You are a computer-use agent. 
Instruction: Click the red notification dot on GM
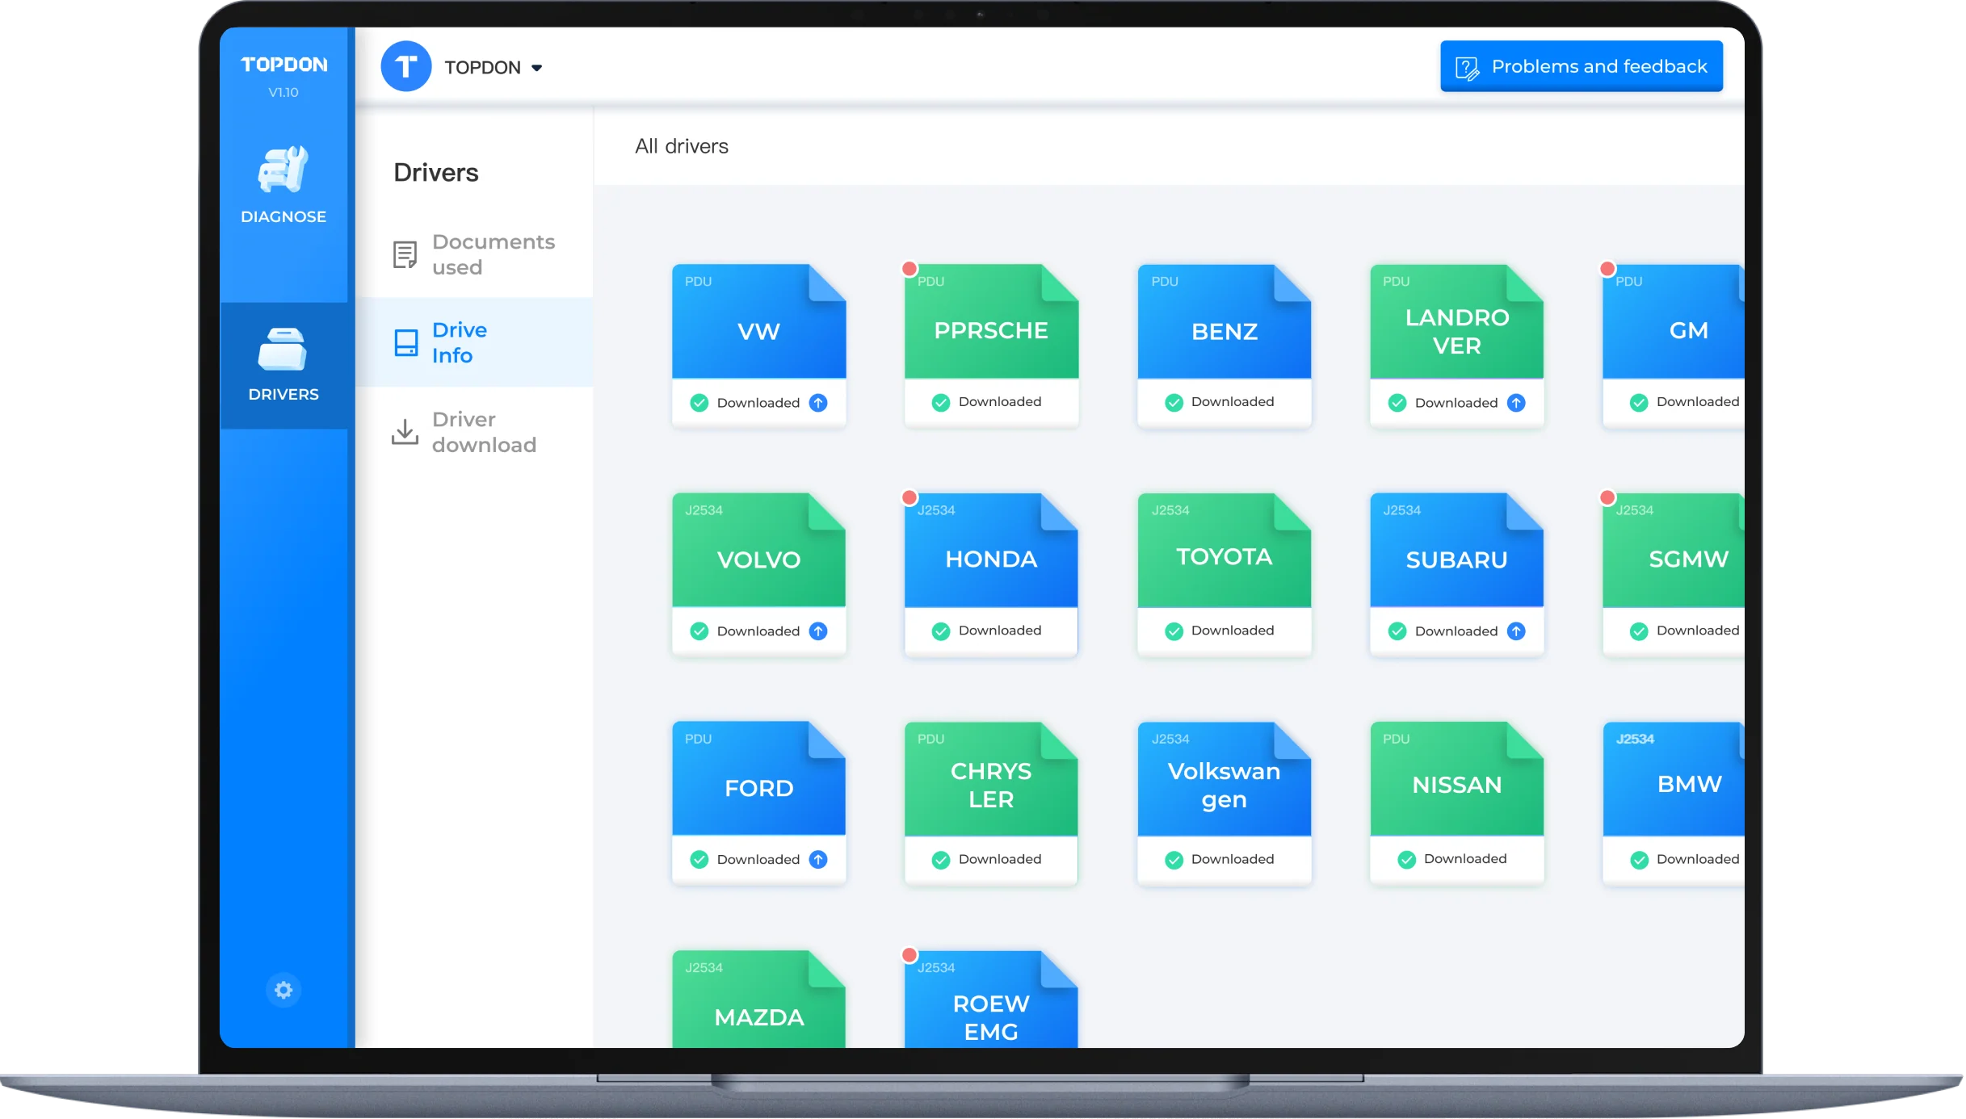(x=1607, y=269)
